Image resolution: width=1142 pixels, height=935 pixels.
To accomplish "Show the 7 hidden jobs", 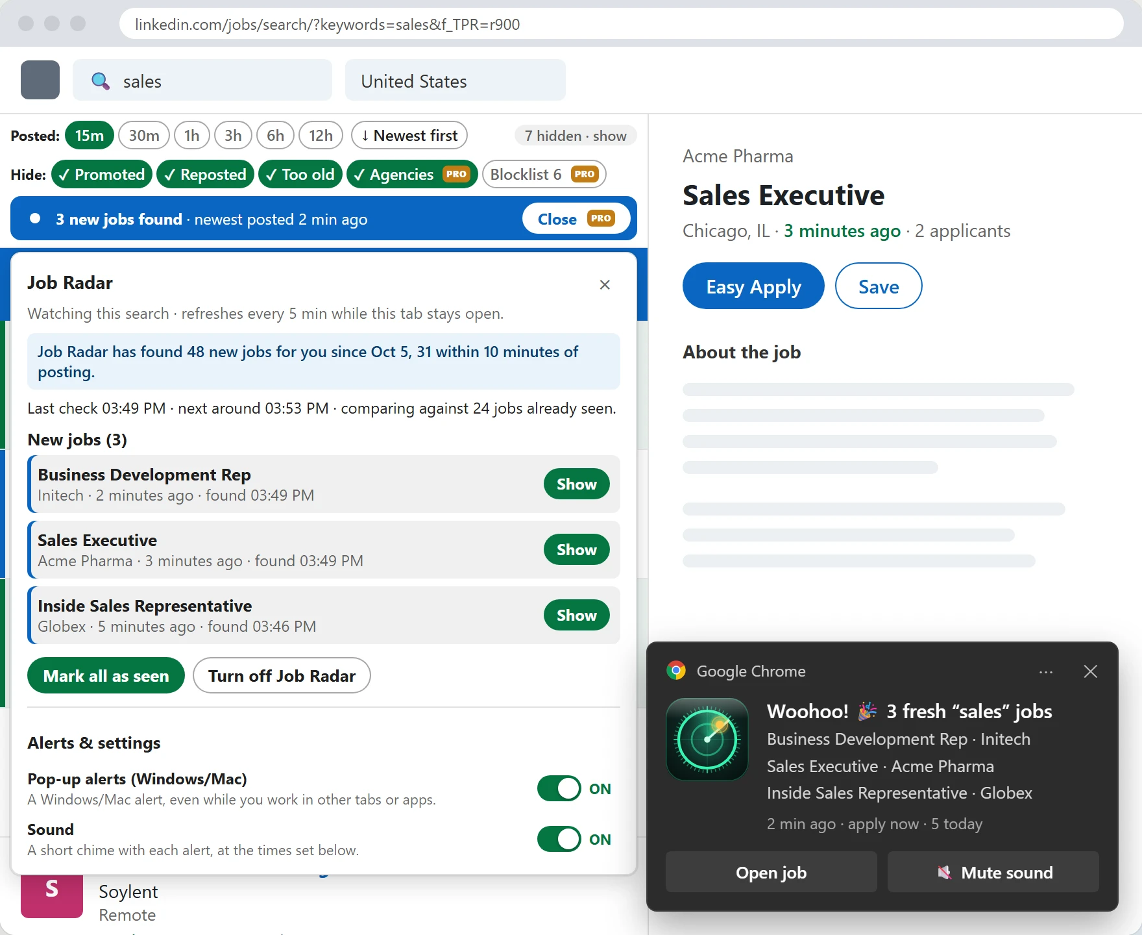I will click(x=576, y=136).
